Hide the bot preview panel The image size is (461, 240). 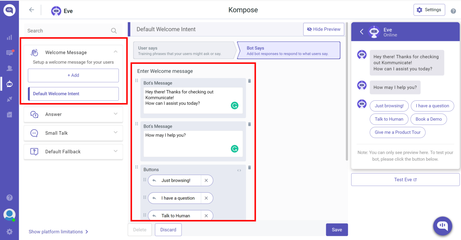pyautogui.click(x=324, y=29)
